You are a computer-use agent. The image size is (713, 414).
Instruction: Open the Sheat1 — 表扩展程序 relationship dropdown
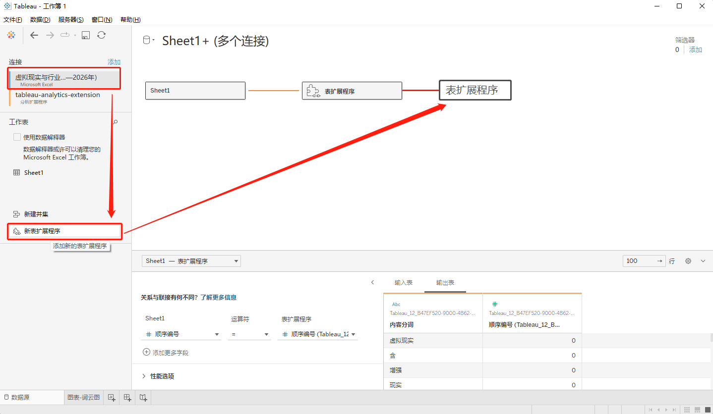click(x=191, y=261)
